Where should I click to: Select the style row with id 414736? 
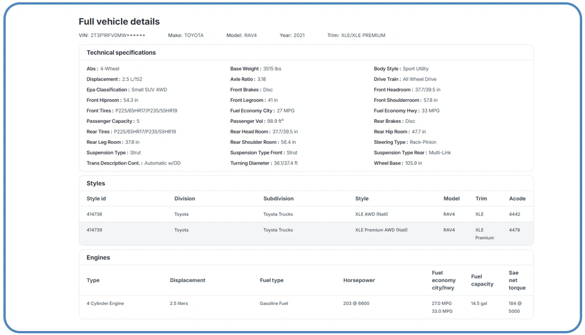click(306, 214)
